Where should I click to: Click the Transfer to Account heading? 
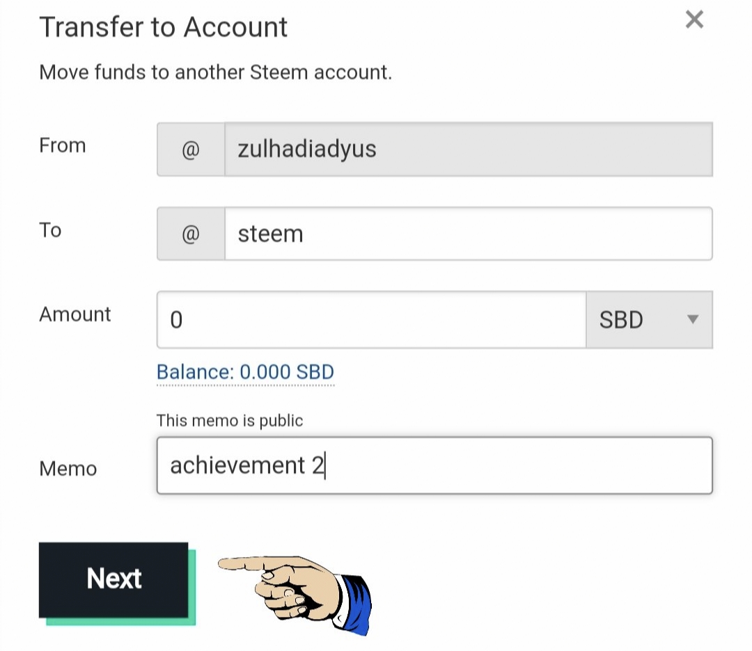(163, 27)
